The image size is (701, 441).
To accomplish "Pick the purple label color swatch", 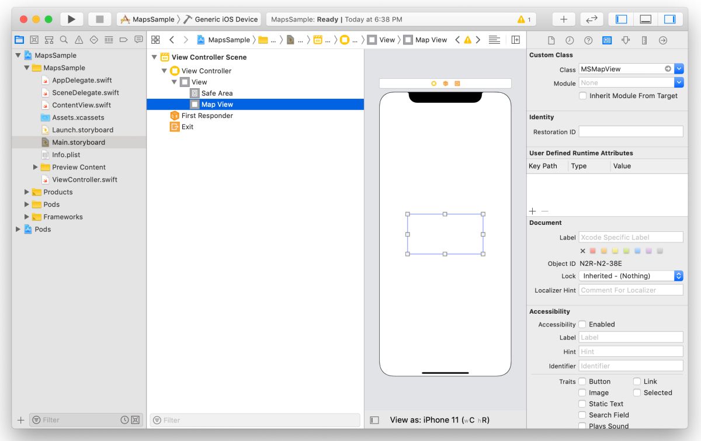I will 648,251.
